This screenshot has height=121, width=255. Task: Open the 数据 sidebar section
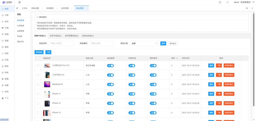(x=7, y=79)
